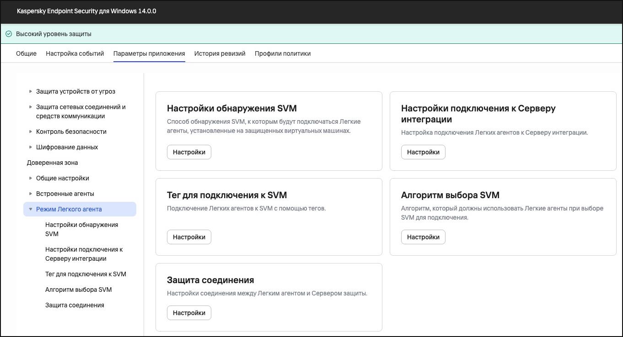This screenshot has width=623, height=337.
Task: Switch to Настройка событий tab
Action: click(x=75, y=53)
